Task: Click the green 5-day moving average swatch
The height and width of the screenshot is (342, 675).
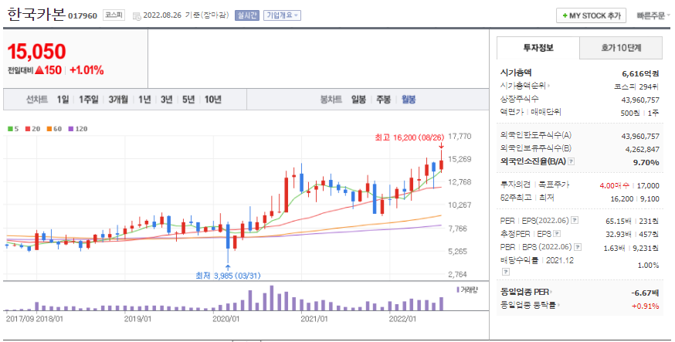Action: click(10, 129)
